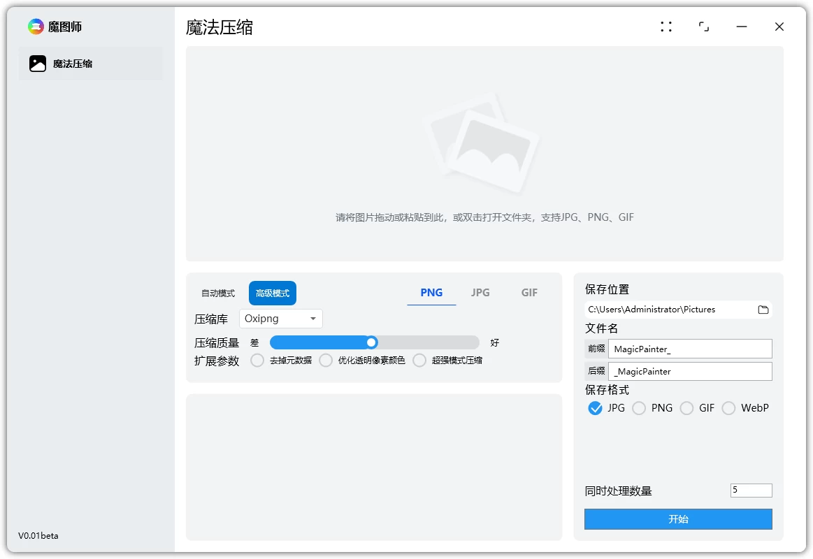Select 高级模式
Image resolution: width=813 pixels, height=559 pixels.
(x=273, y=293)
